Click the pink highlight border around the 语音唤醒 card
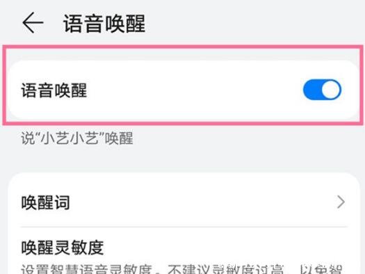Viewport: 365px width, 274px height. (x=184, y=47)
